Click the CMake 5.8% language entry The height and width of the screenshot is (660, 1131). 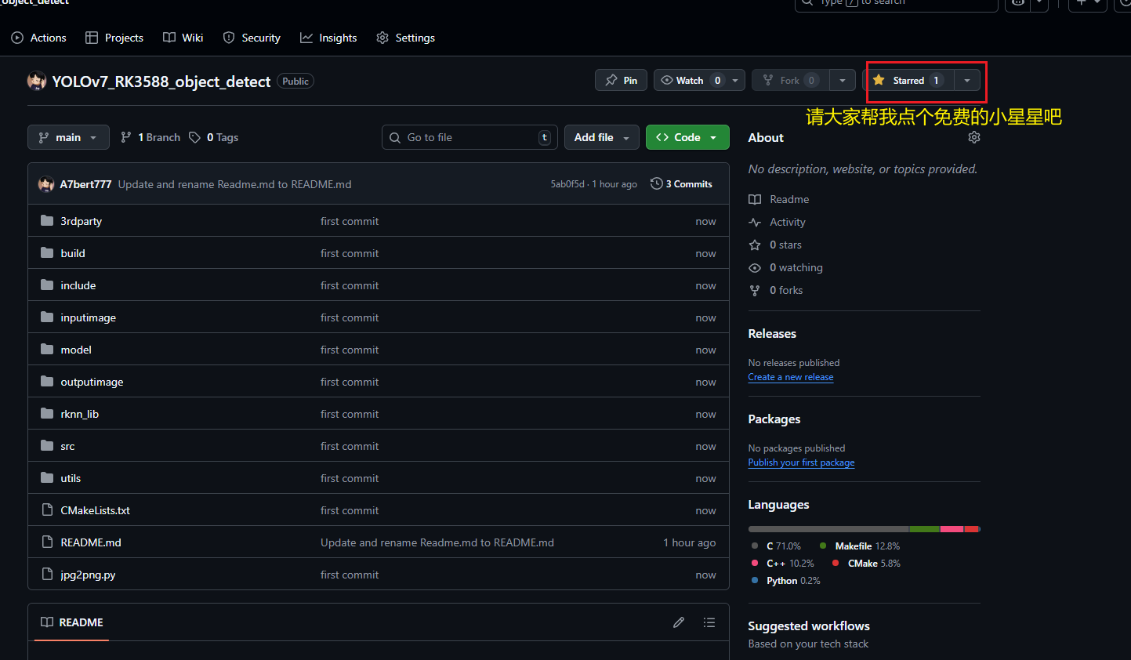tap(866, 564)
